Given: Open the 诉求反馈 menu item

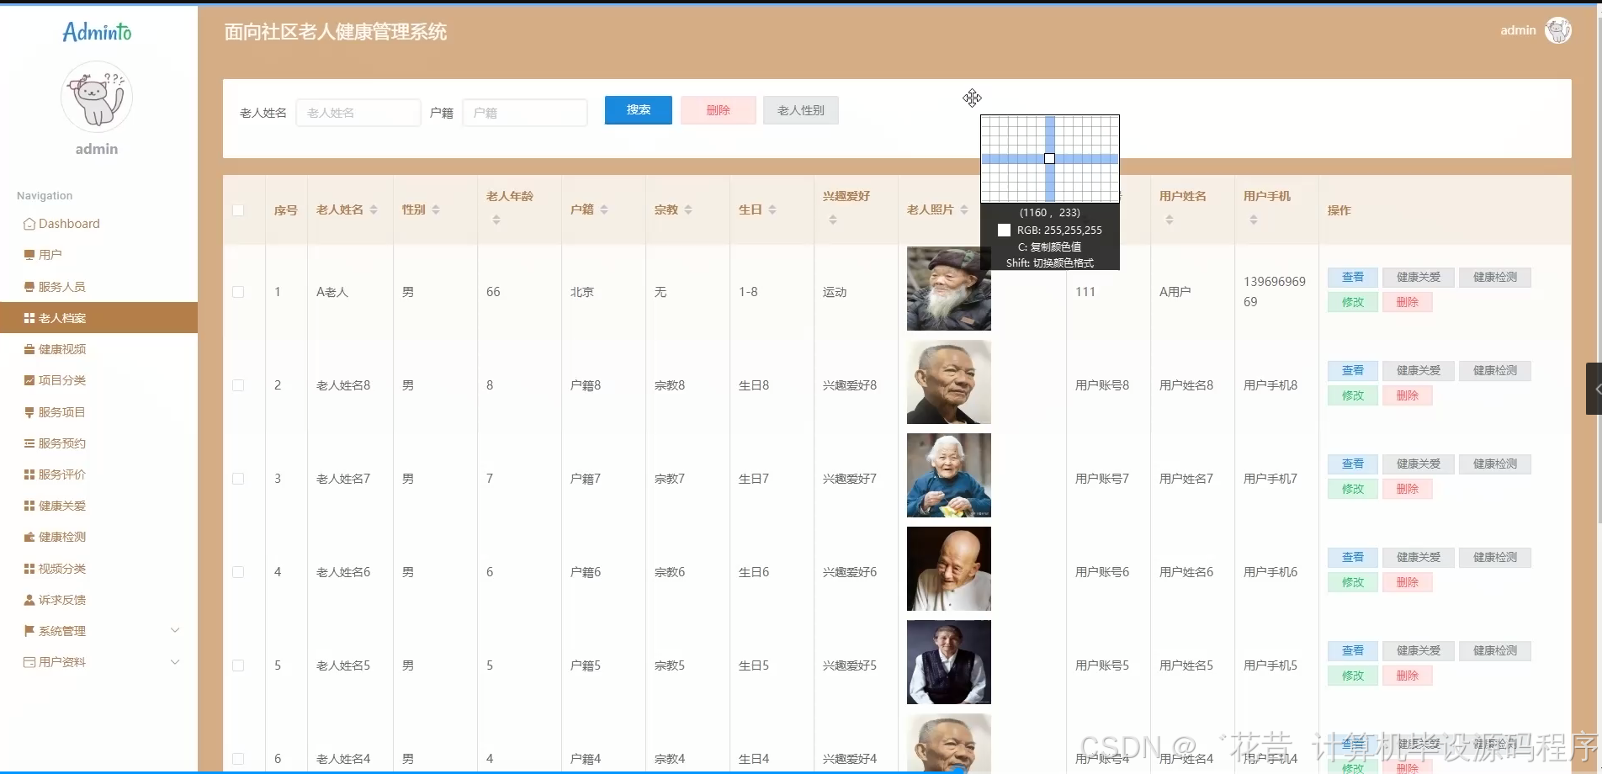Looking at the screenshot, I should pyautogui.click(x=98, y=600).
